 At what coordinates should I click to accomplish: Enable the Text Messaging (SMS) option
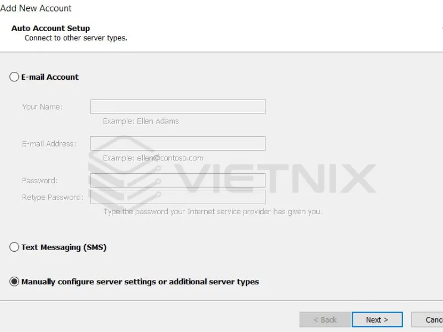click(14, 247)
